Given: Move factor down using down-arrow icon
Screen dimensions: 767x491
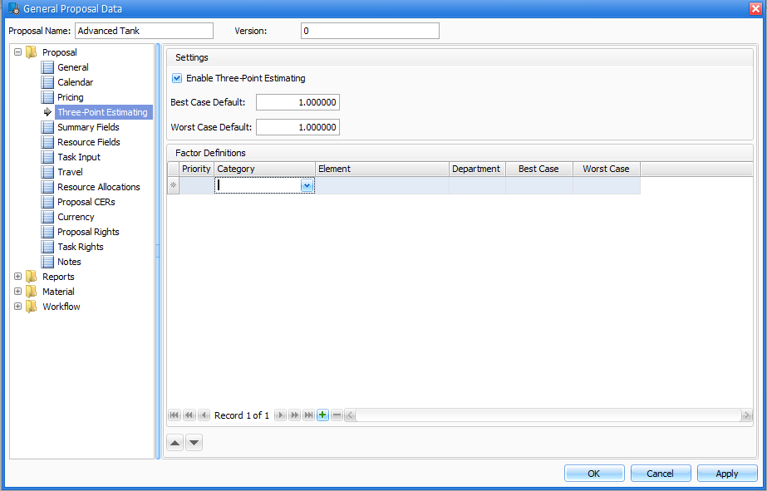Looking at the screenshot, I should (x=194, y=442).
